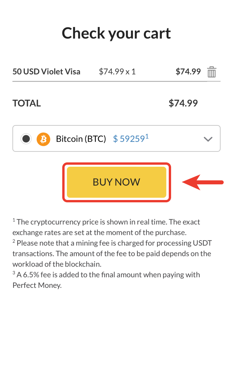
Task: Click the exchange rates sentence in footnote one
Action: click(100, 232)
